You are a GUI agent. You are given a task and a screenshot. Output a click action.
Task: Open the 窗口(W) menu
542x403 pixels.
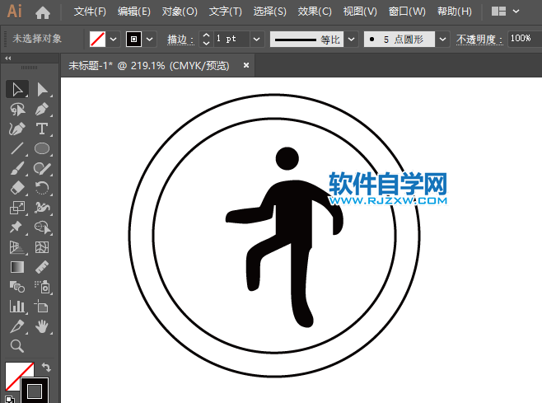click(407, 12)
